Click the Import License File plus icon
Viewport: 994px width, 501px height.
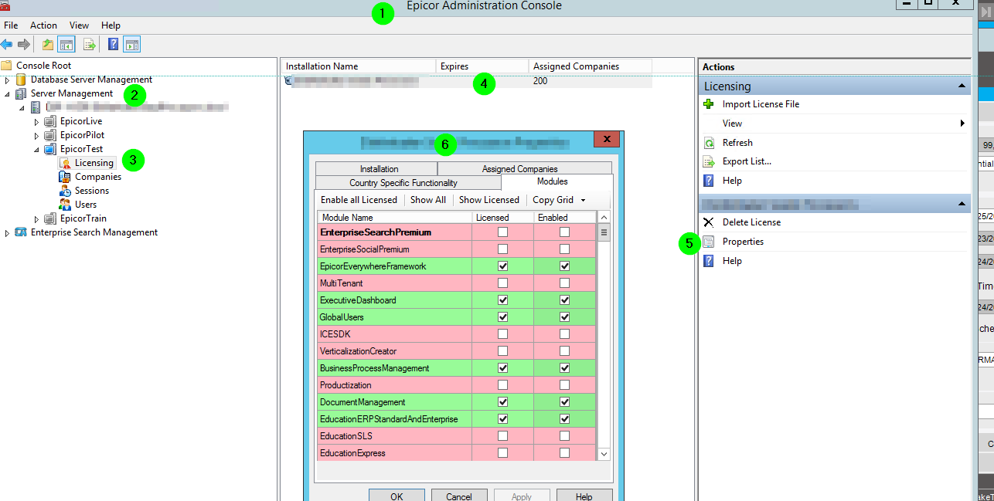709,104
